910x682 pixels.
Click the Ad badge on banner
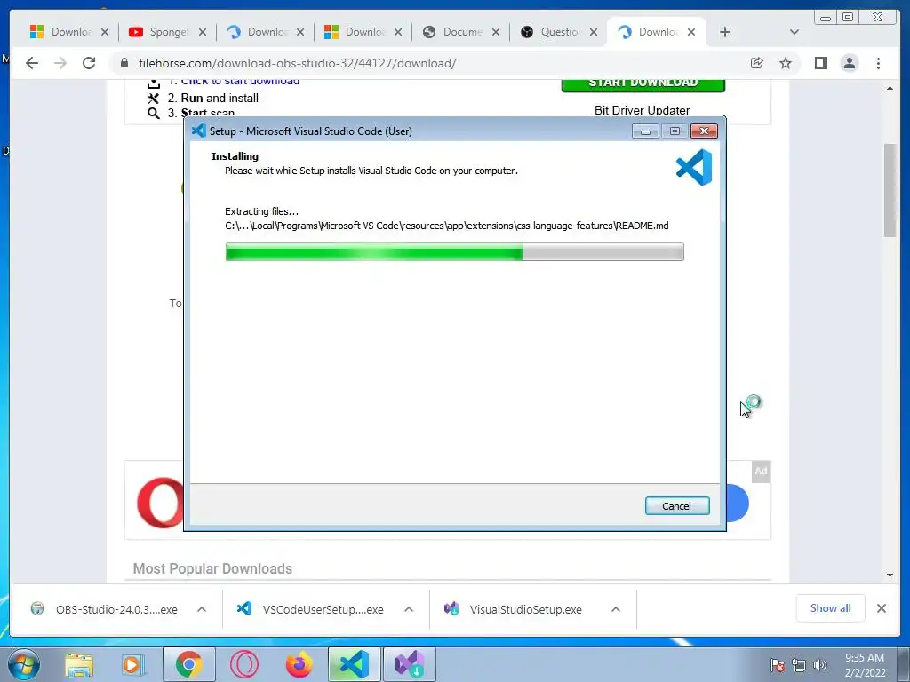tap(761, 472)
